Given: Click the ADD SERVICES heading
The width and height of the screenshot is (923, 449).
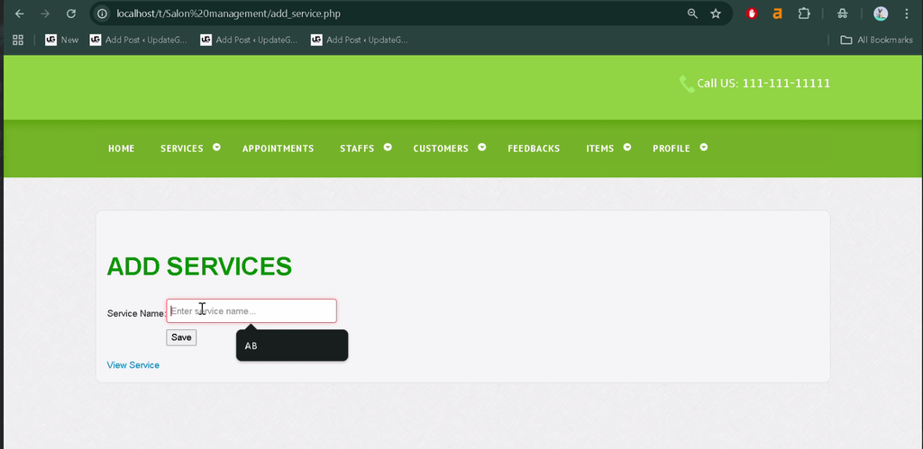Looking at the screenshot, I should [199, 266].
